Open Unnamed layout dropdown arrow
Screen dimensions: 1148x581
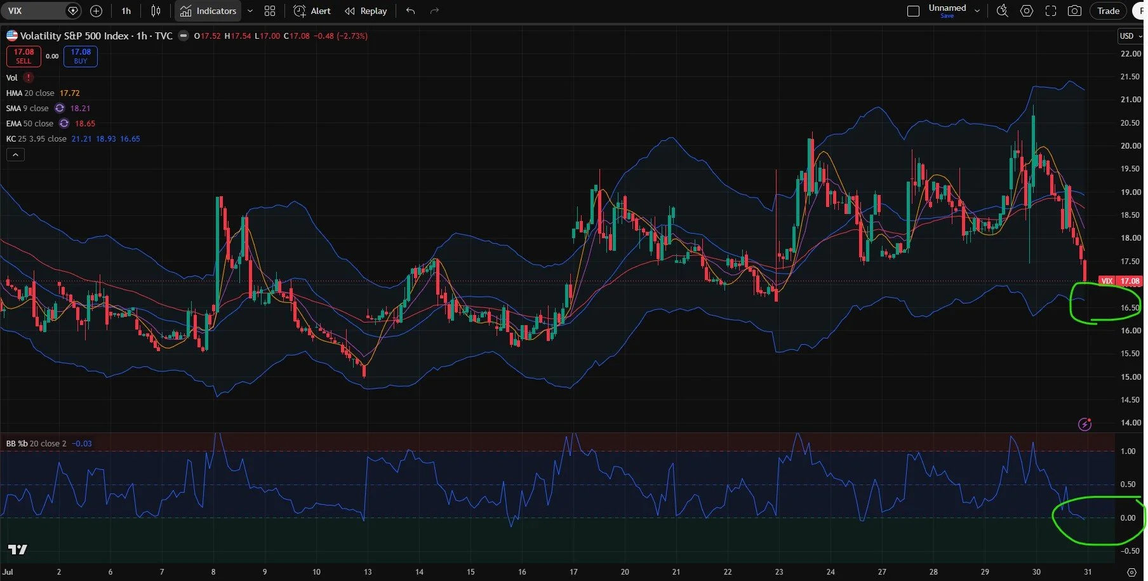click(977, 11)
